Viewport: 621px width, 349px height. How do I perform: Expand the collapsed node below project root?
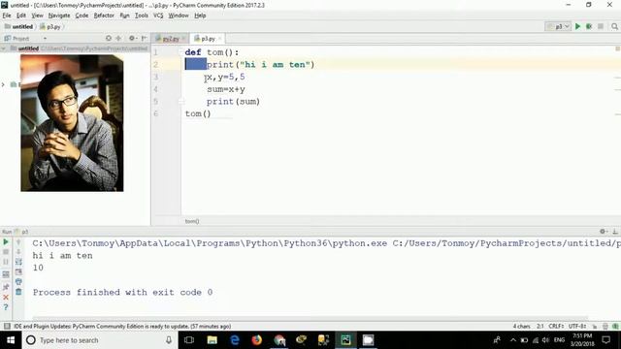point(3,84)
